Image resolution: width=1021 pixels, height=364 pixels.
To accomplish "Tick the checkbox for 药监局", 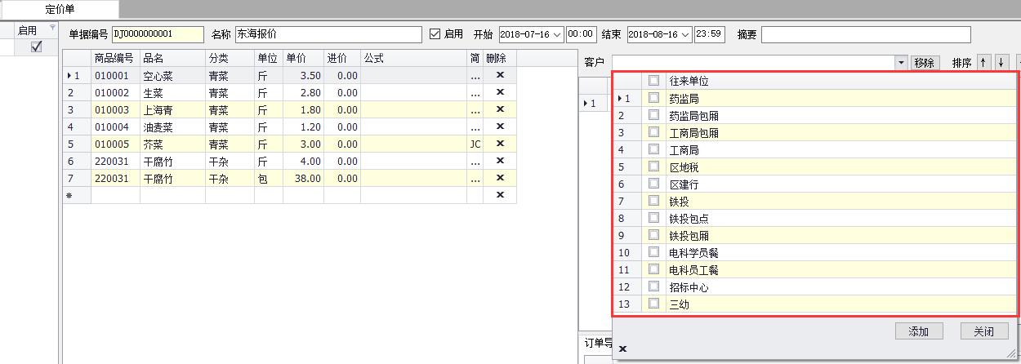I will coord(653,98).
